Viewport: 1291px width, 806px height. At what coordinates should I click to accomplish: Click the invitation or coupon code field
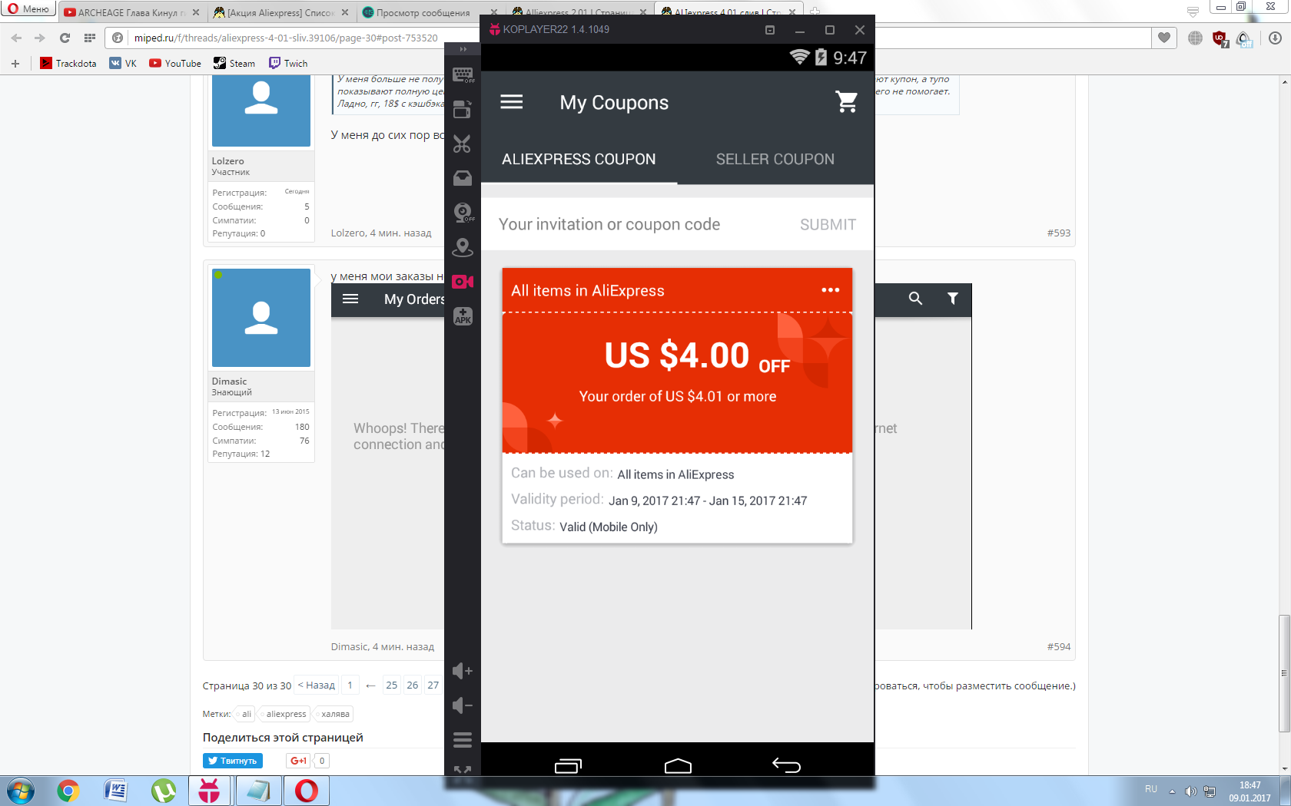click(x=609, y=224)
